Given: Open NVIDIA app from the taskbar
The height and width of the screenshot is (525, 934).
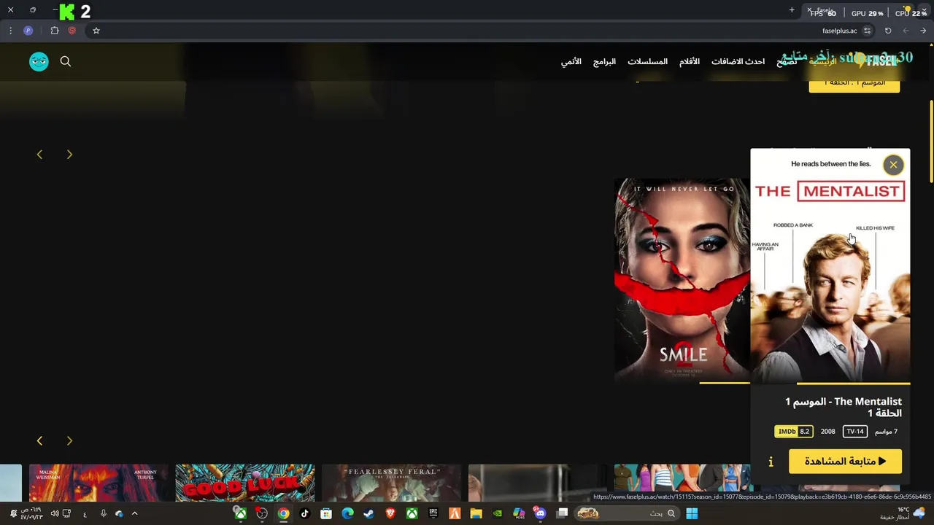Looking at the screenshot, I should click(x=498, y=513).
